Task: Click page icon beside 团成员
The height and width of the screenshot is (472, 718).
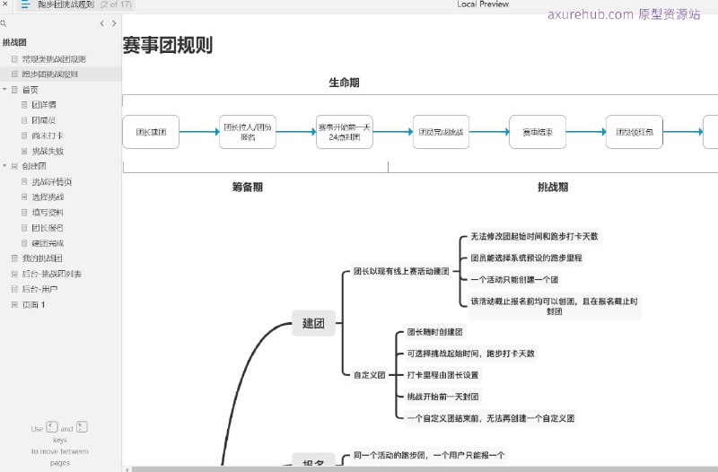Action: [x=24, y=120]
